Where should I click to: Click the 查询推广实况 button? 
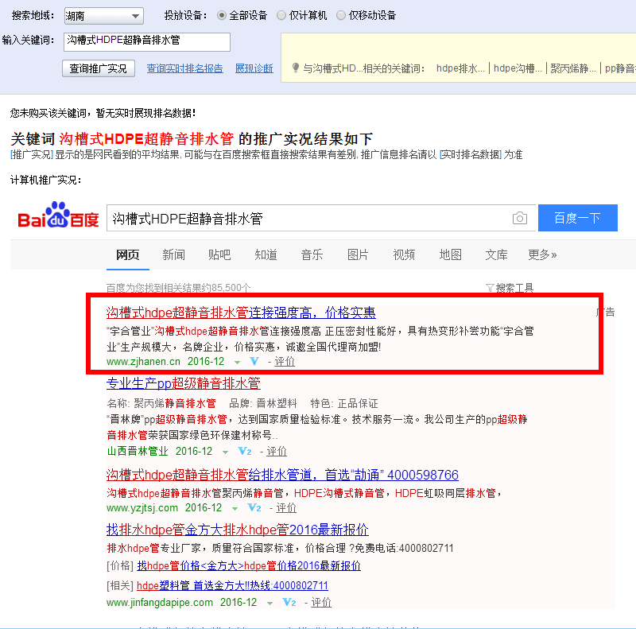tap(98, 68)
